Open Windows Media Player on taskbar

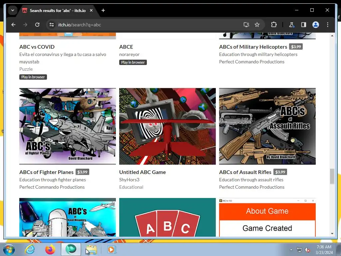(x=112, y=249)
